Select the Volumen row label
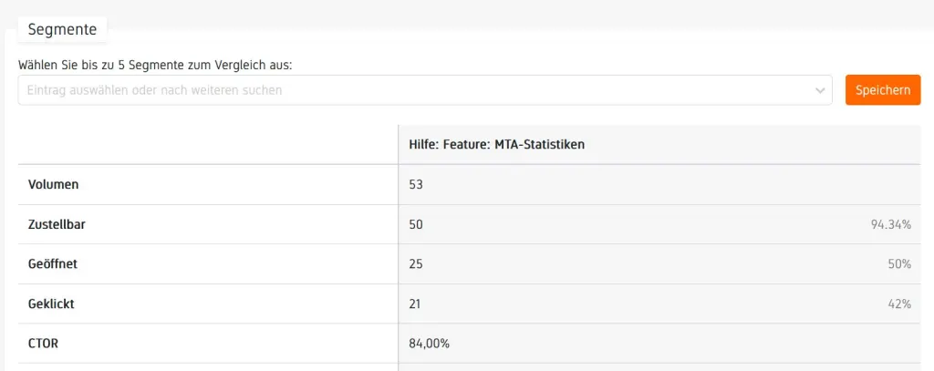This screenshot has height=371, width=934. [x=54, y=184]
